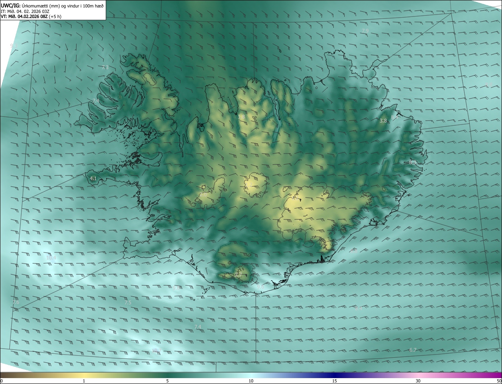Click the 7.6 value label on the map

click(16, 302)
